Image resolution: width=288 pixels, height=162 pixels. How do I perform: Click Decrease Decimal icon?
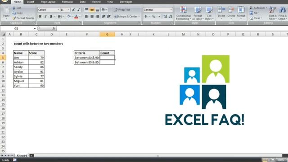coord(171,17)
